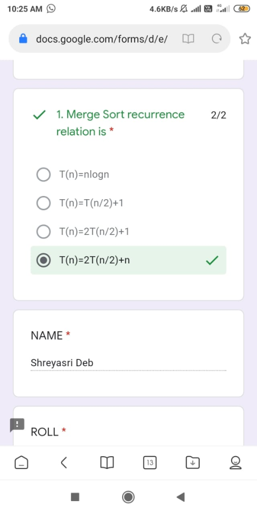Select the T(n)=nlogn radio option
This screenshot has width=257, height=514.
(44, 175)
